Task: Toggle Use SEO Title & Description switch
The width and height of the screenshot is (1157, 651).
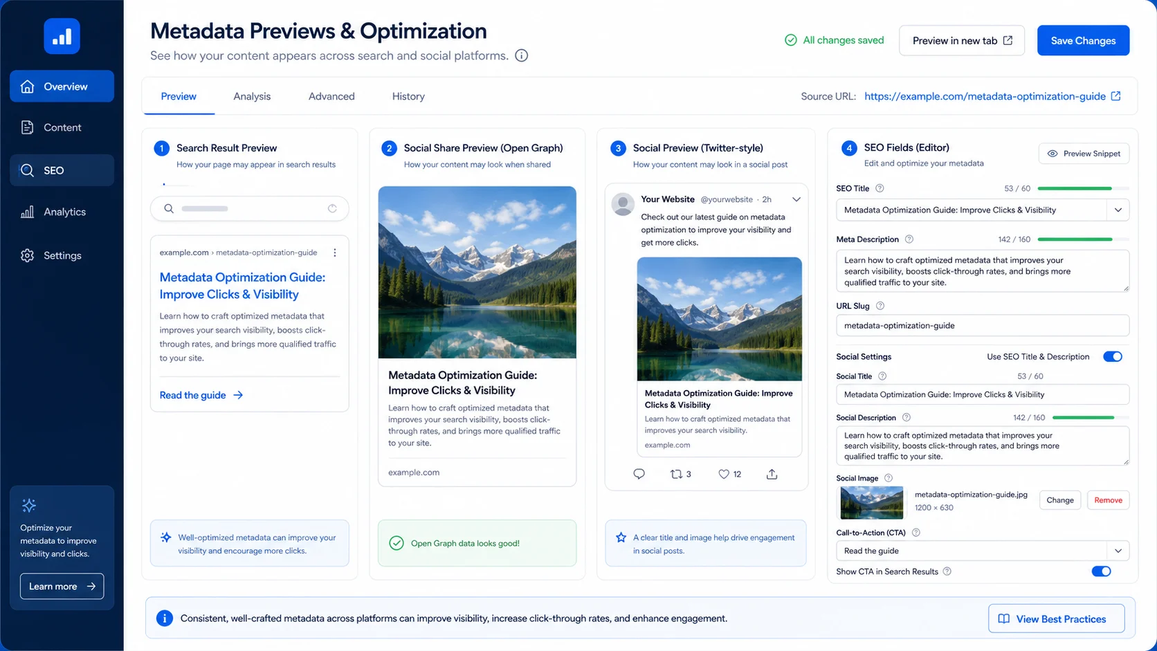Action: 1112,357
